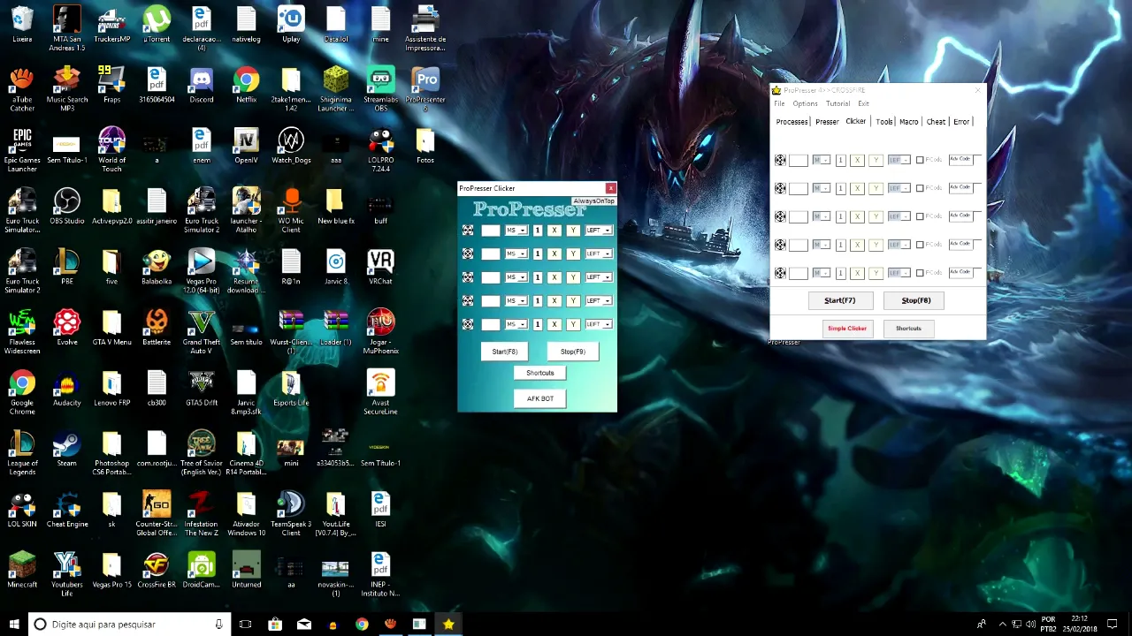Open the Discord desktop shortcut
This screenshot has height=636, width=1132.
pos(202,86)
